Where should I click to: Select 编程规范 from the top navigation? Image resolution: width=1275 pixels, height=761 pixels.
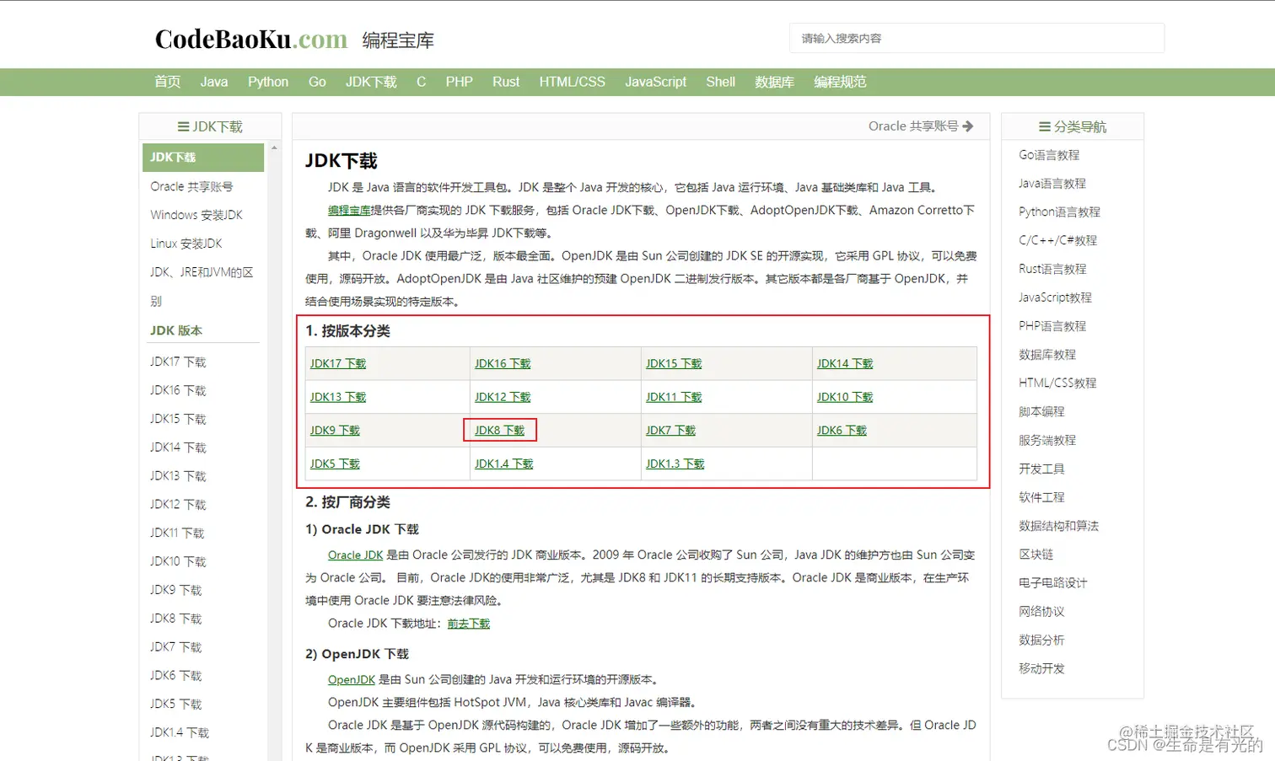840,82
